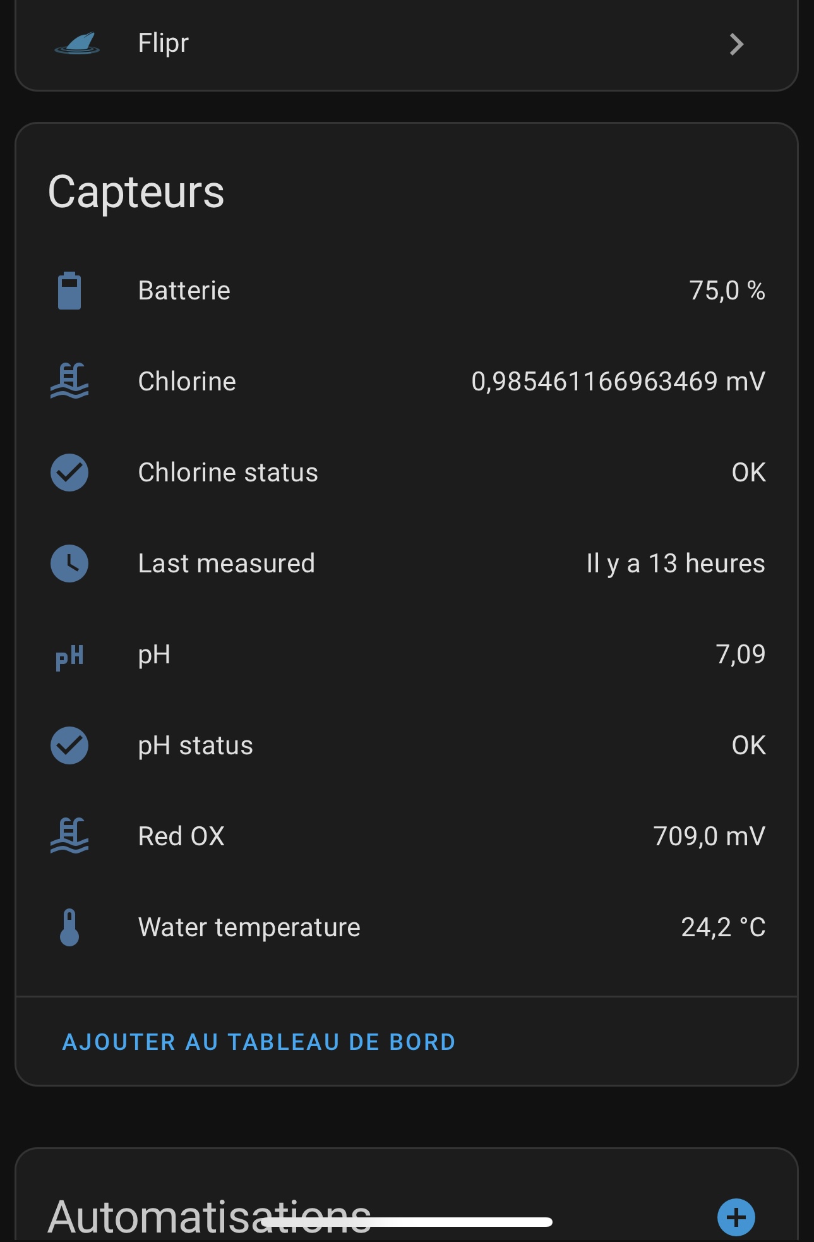Click AJOUTER AU TABLEAU DE BORD link
Viewport: 814px width, 1242px height.
(x=259, y=1042)
